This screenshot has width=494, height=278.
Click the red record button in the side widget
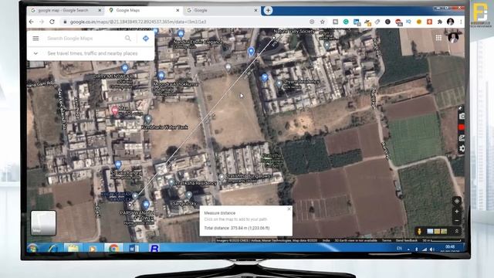(x=462, y=127)
